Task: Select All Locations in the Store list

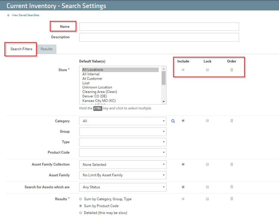Action: click(120, 70)
